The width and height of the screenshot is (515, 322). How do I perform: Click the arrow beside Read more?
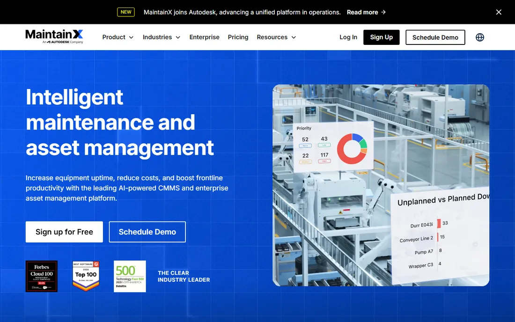[383, 12]
